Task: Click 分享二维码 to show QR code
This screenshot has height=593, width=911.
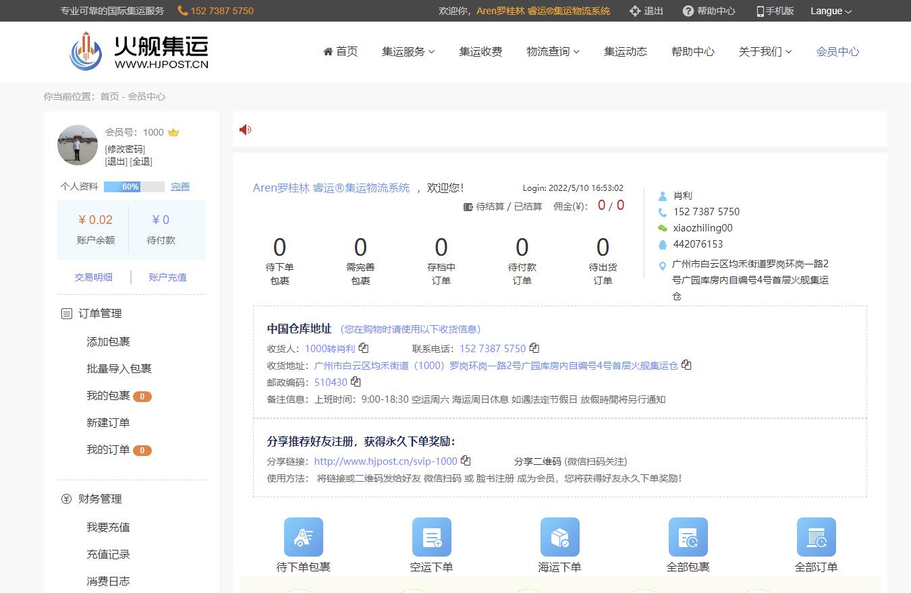Action: coord(538,461)
